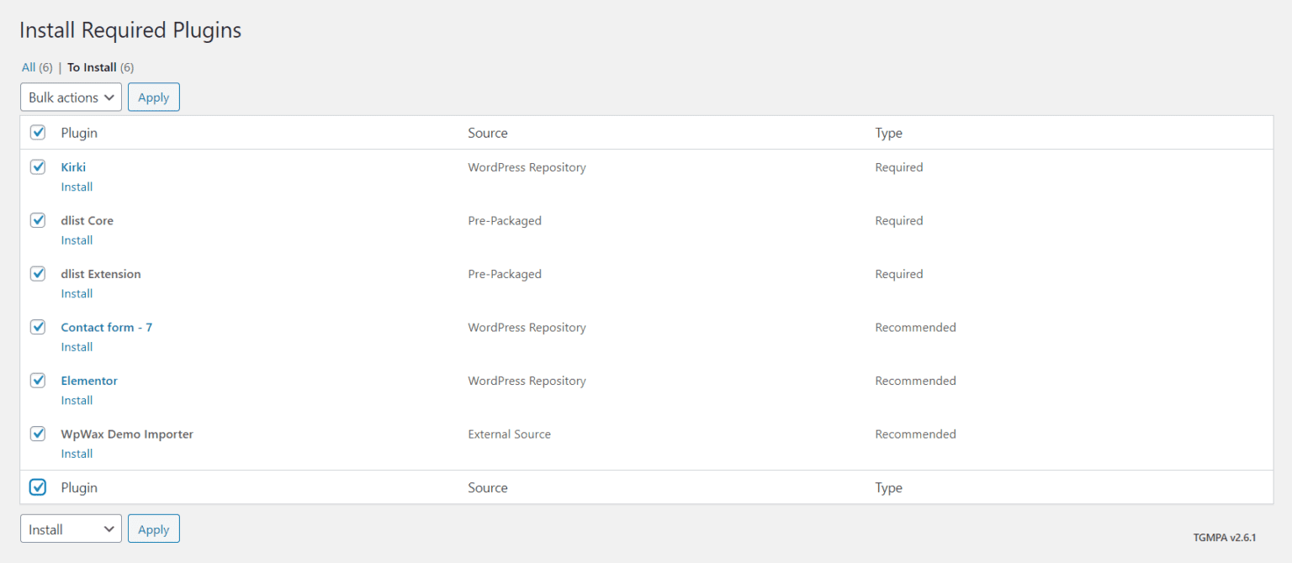Screen dimensions: 1292x563
Task: Uncheck the Kirki plugin checkbox
Action: pos(37,166)
